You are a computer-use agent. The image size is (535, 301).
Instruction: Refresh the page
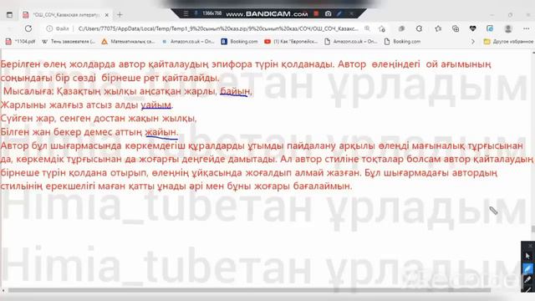[28, 28]
